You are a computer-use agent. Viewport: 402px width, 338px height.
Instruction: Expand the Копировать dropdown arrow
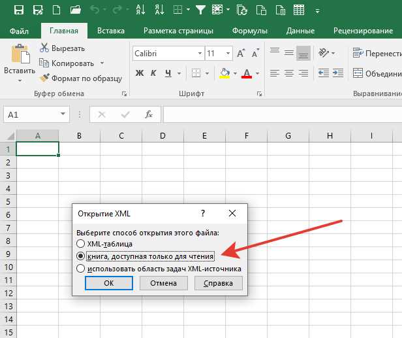(102, 63)
